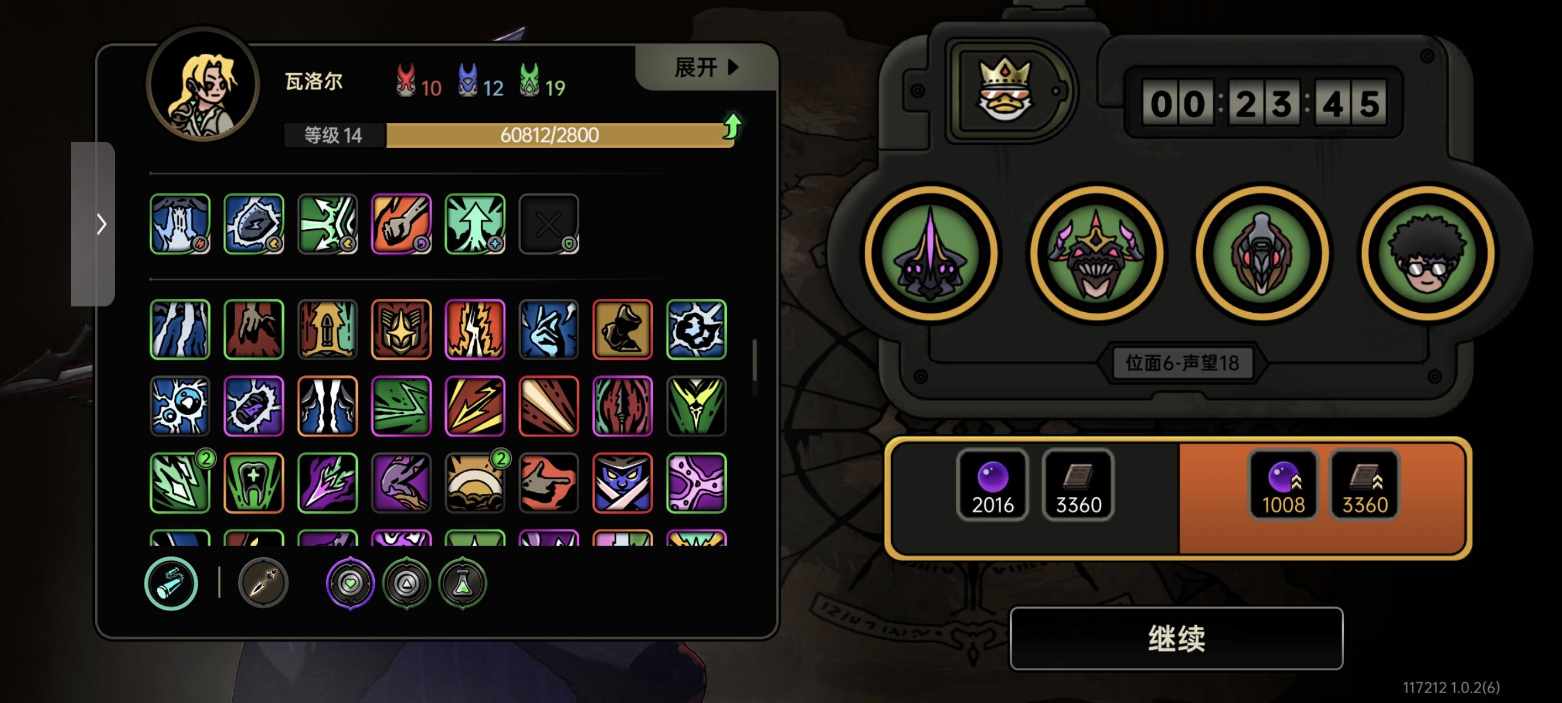The image size is (1562, 703).
Task: Select the dagger weapon icon
Action: [263, 583]
